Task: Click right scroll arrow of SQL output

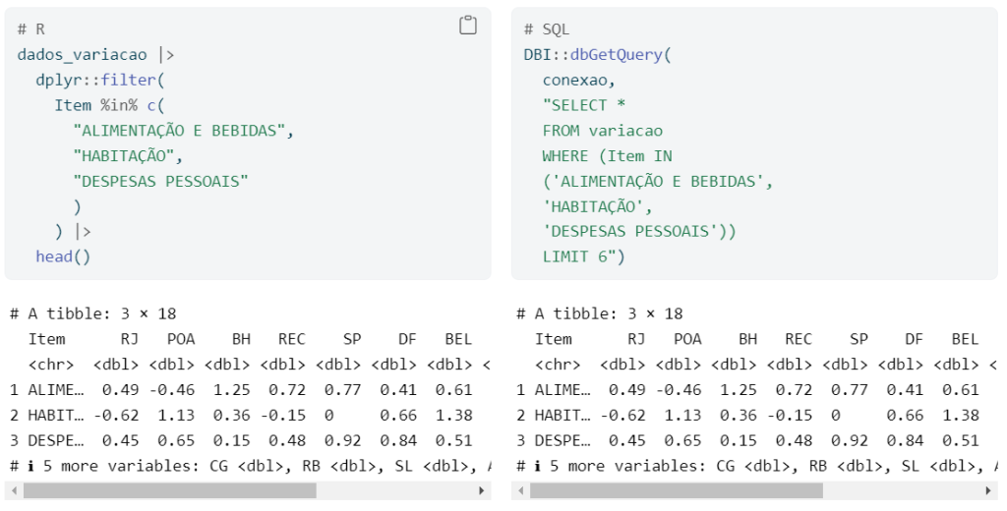Action: click(988, 491)
